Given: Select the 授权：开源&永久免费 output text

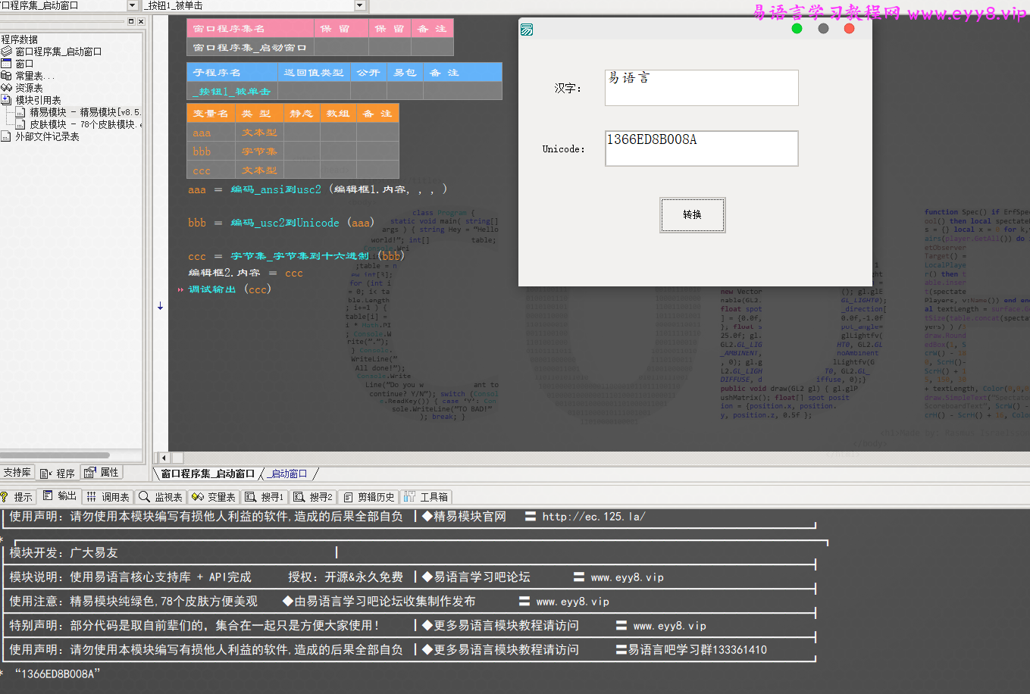Looking at the screenshot, I should [346, 577].
